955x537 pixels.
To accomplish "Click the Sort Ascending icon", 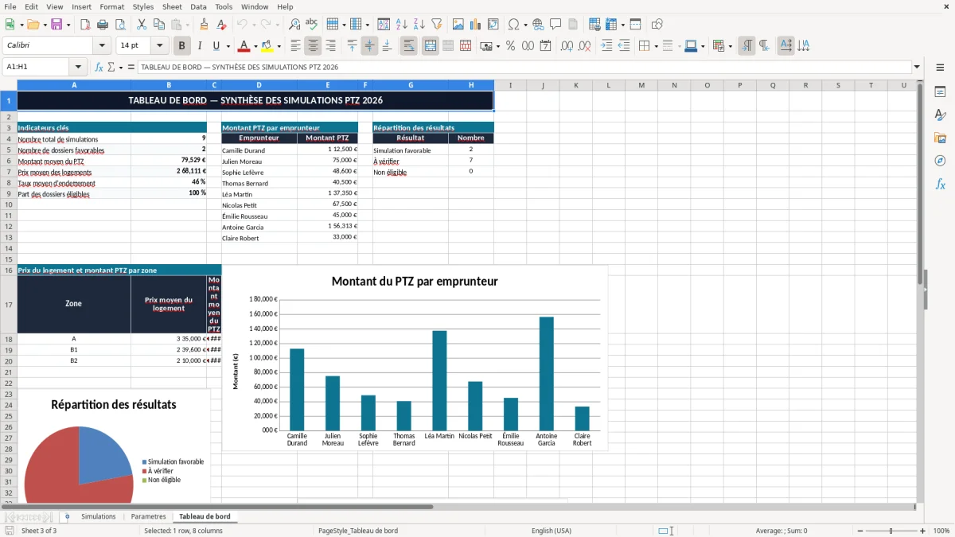I will pos(402,25).
